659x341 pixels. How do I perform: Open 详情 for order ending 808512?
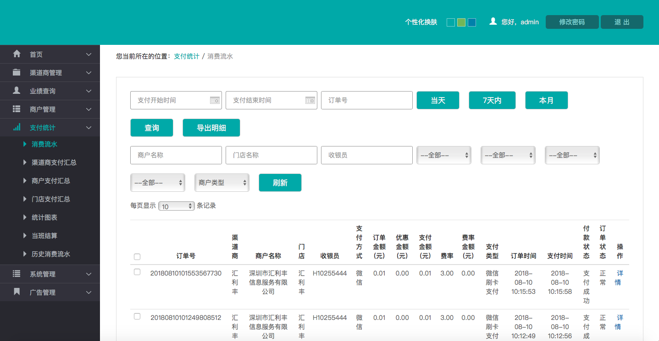619,322
